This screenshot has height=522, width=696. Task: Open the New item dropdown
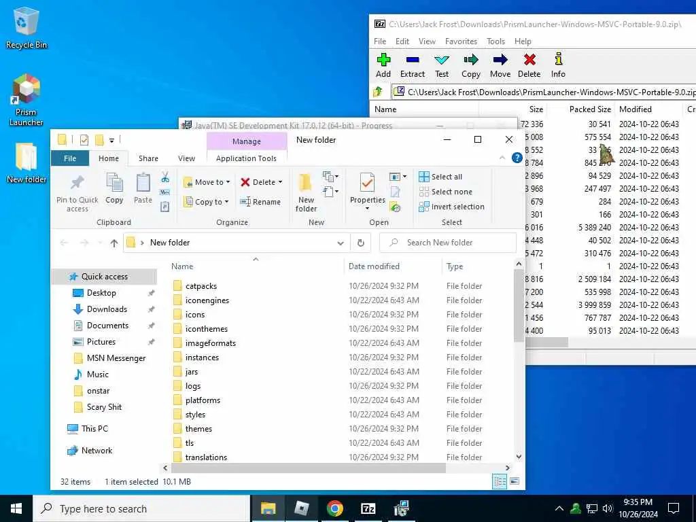point(331,177)
